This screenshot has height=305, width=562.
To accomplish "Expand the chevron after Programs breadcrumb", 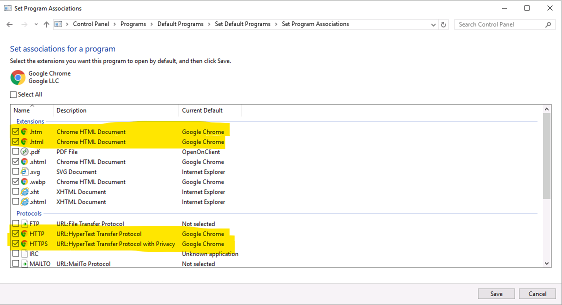I will click(x=151, y=24).
